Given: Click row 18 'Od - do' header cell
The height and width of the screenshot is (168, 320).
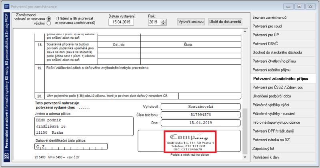Looking at the screenshot, I should tap(119, 45).
